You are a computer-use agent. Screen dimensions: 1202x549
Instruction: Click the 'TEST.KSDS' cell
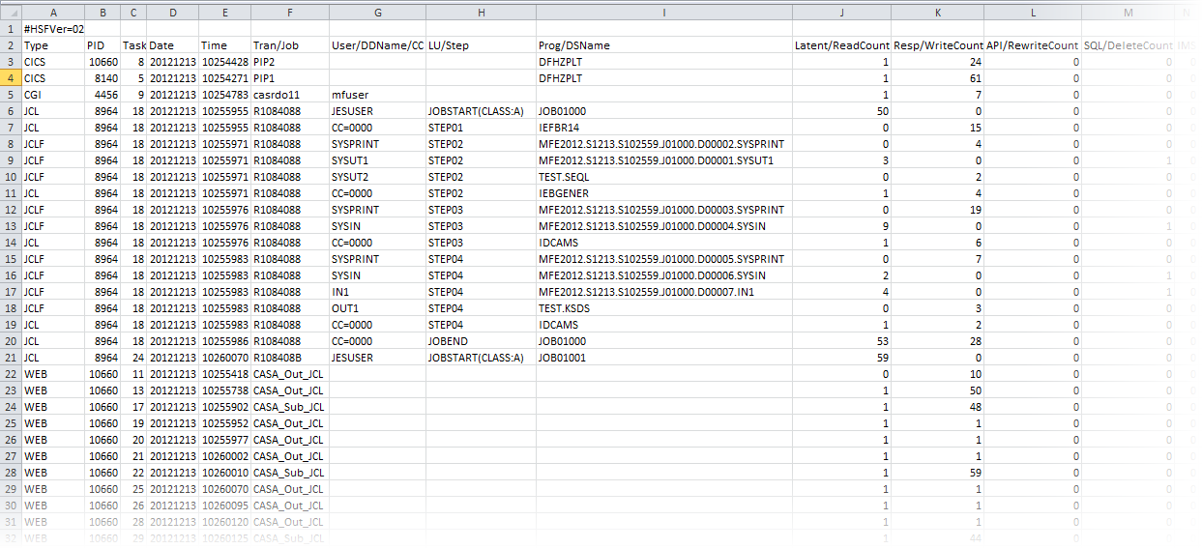[564, 308]
